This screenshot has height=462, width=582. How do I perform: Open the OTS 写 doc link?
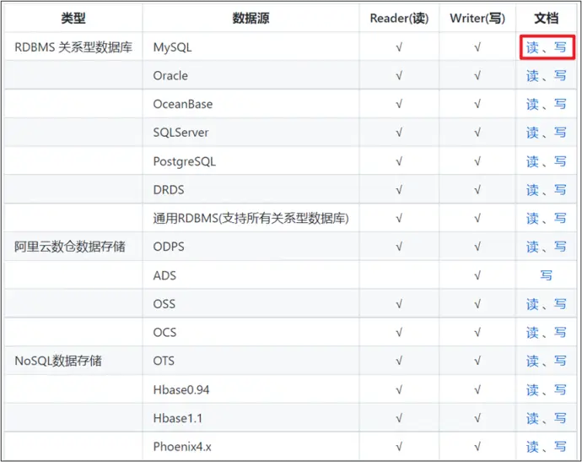click(560, 361)
